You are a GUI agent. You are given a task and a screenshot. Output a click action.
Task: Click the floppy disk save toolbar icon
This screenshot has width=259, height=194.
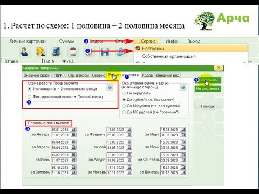[105, 51]
